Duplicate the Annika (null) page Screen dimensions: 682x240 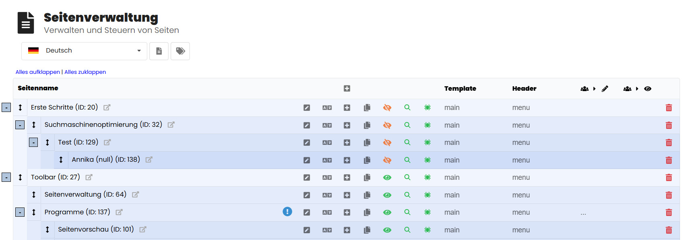click(367, 160)
